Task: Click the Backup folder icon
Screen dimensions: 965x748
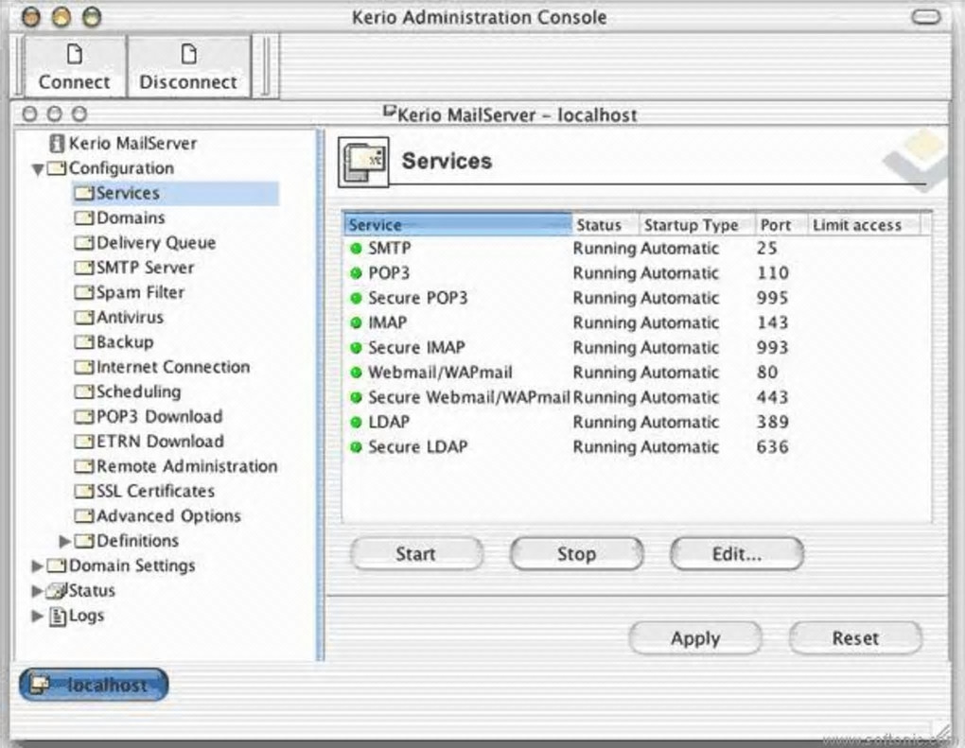Action: pyautogui.click(x=83, y=342)
